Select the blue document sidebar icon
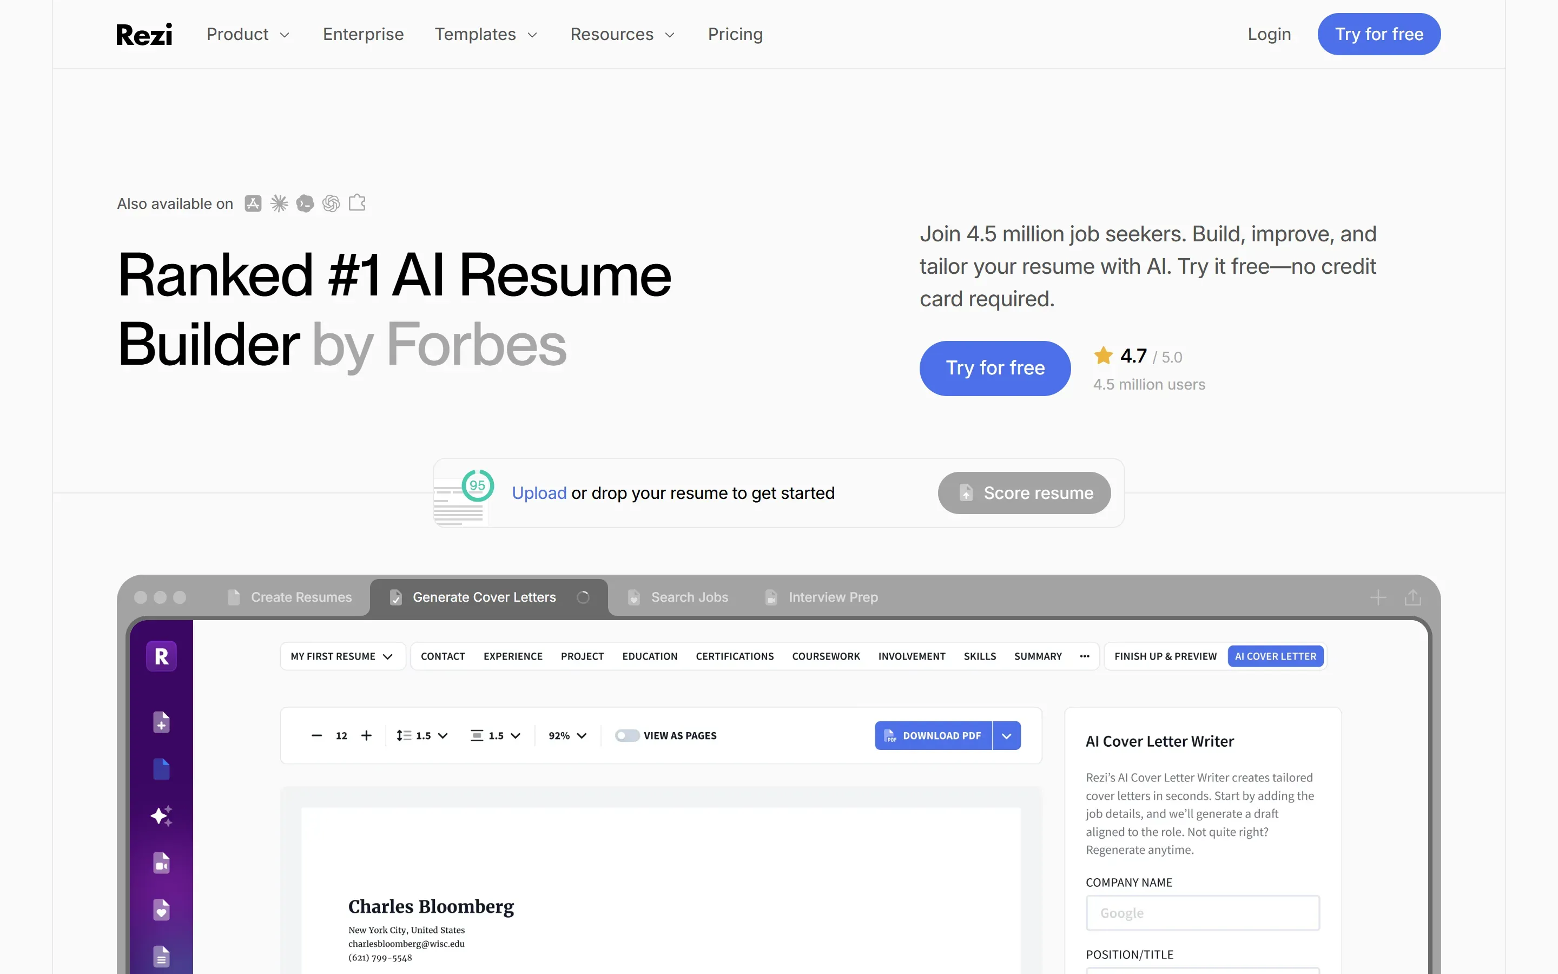This screenshot has width=1558, height=974. 162,768
